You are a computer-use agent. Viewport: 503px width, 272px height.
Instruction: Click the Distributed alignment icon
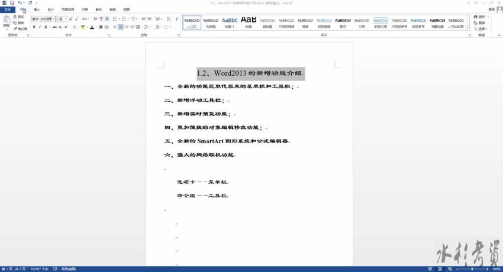(x=138, y=27)
